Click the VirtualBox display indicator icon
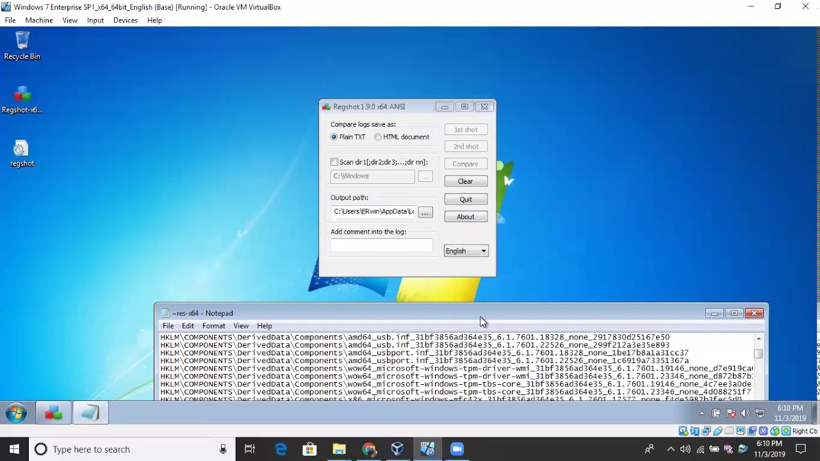820x461 pixels. pos(741,431)
